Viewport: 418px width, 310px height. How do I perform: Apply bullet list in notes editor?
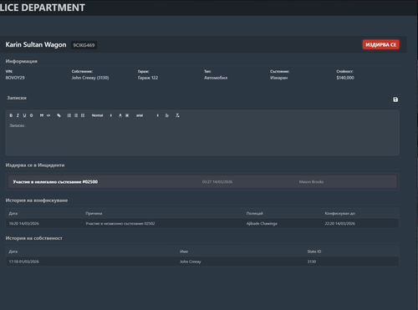coord(76,115)
